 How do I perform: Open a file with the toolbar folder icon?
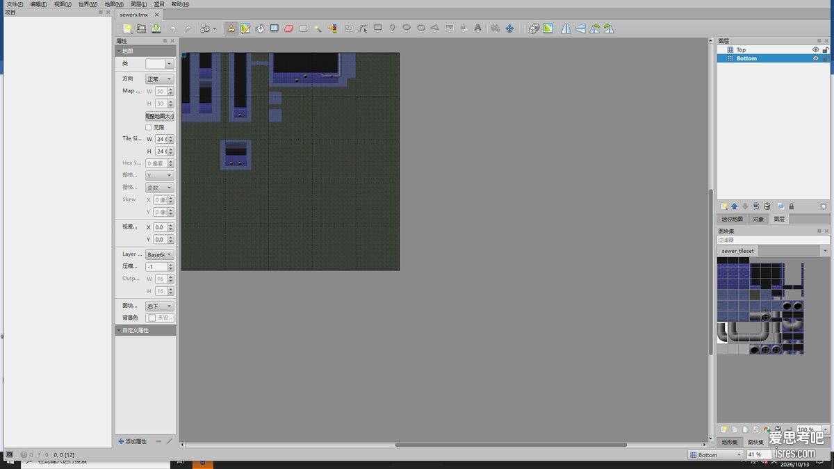[141, 28]
